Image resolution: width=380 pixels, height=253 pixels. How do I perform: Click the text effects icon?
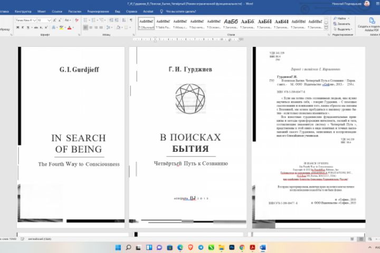tap(53, 27)
